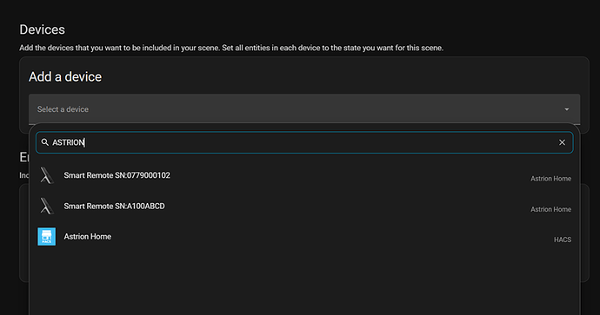600x315 pixels.
Task: Select Smart Remote SN:0779000102
Action: [x=304, y=175]
